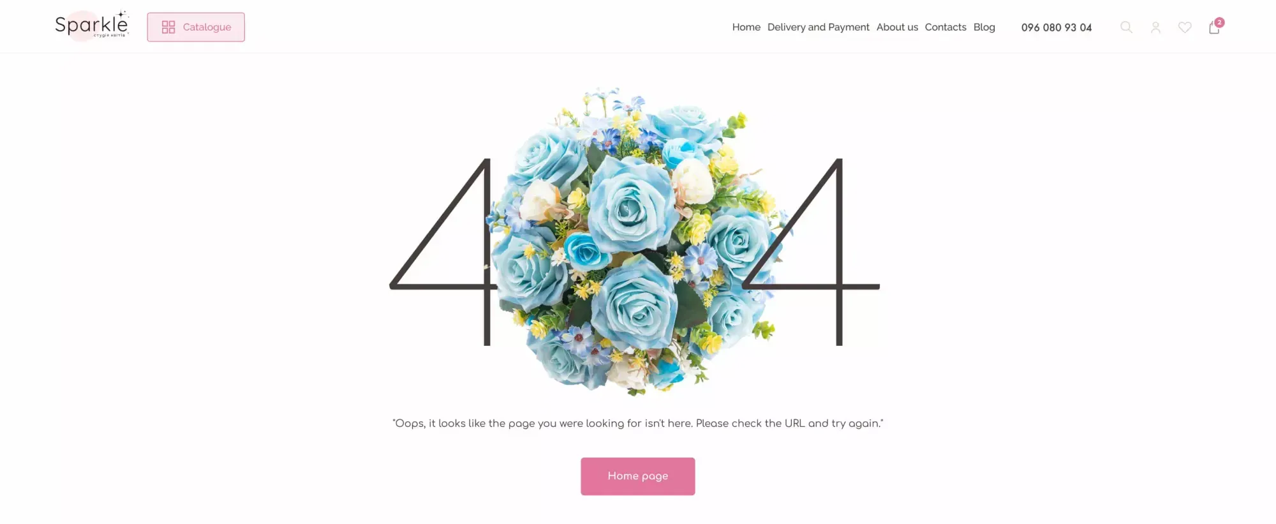Open the Catalogue menu button
The height and width of the screenshot is (524, 1276).
pyautogui.click(x=196, y=27)
